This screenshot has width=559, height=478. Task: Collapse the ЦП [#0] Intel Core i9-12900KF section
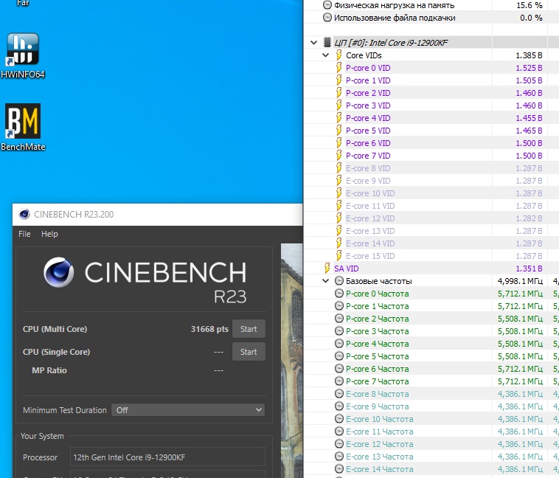pos(313,43)
